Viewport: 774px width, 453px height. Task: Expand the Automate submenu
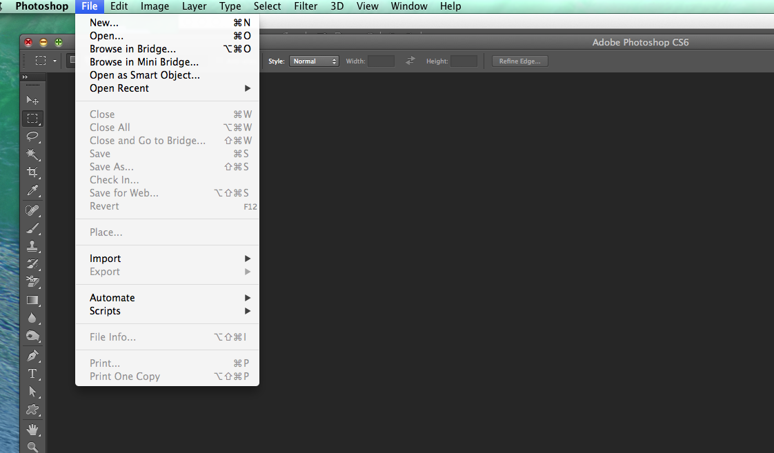[x=167, y=298]
